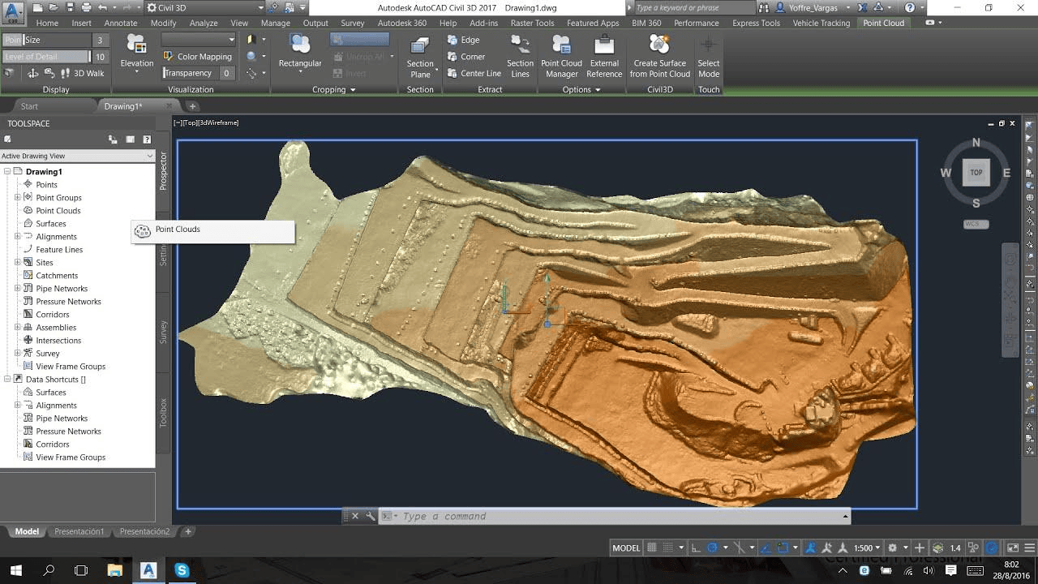Image resolution: width=1038 pixels, height=584 pixels.
Task: Toggle drawing grid display in status bar
Action: 651,547
